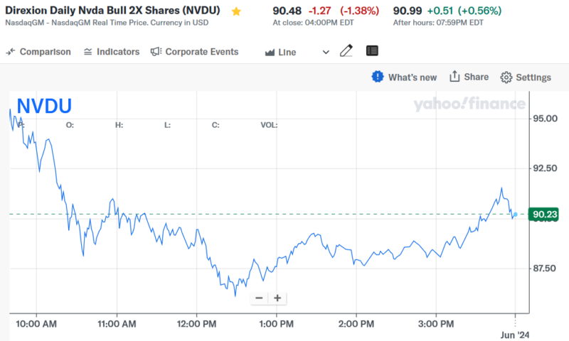
Task: Zoom in with the plus button
Action: click(x=277, y=298)
